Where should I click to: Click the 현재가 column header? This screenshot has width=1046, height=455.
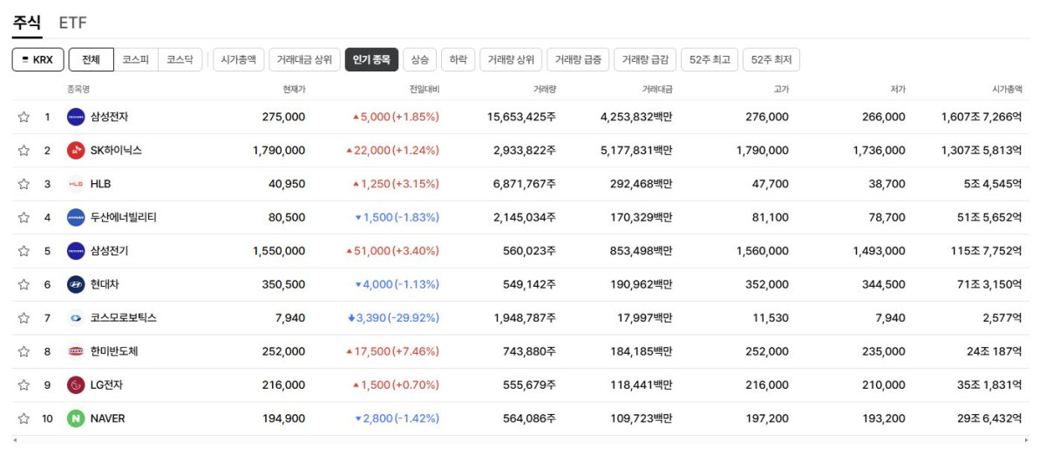[x=295, y=90]
